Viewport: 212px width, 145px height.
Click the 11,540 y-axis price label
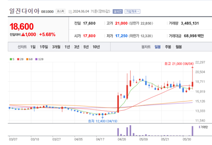tap(200, 121)
